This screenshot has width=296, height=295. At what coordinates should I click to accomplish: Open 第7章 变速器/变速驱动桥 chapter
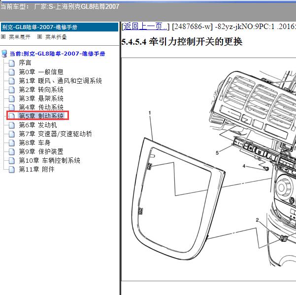pyautogui.click(x=55, y=134)
